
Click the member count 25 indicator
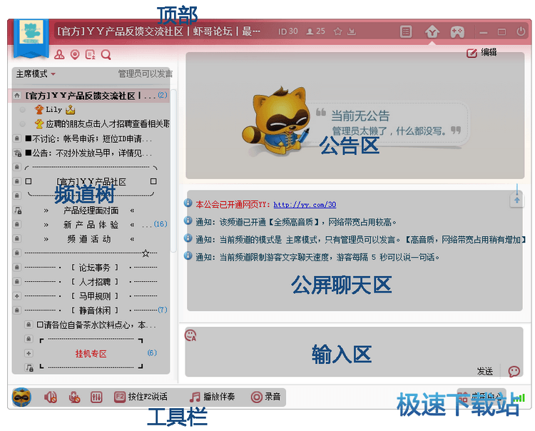click(x=315, y=31)
